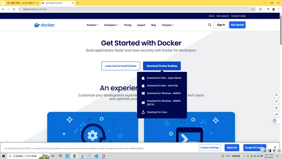Click the Linux penguin icon

143,112
